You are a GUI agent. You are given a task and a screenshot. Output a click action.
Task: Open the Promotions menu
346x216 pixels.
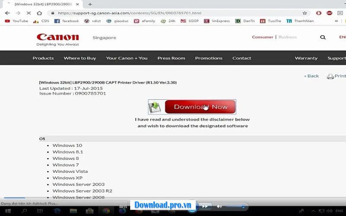click(209, 58)
